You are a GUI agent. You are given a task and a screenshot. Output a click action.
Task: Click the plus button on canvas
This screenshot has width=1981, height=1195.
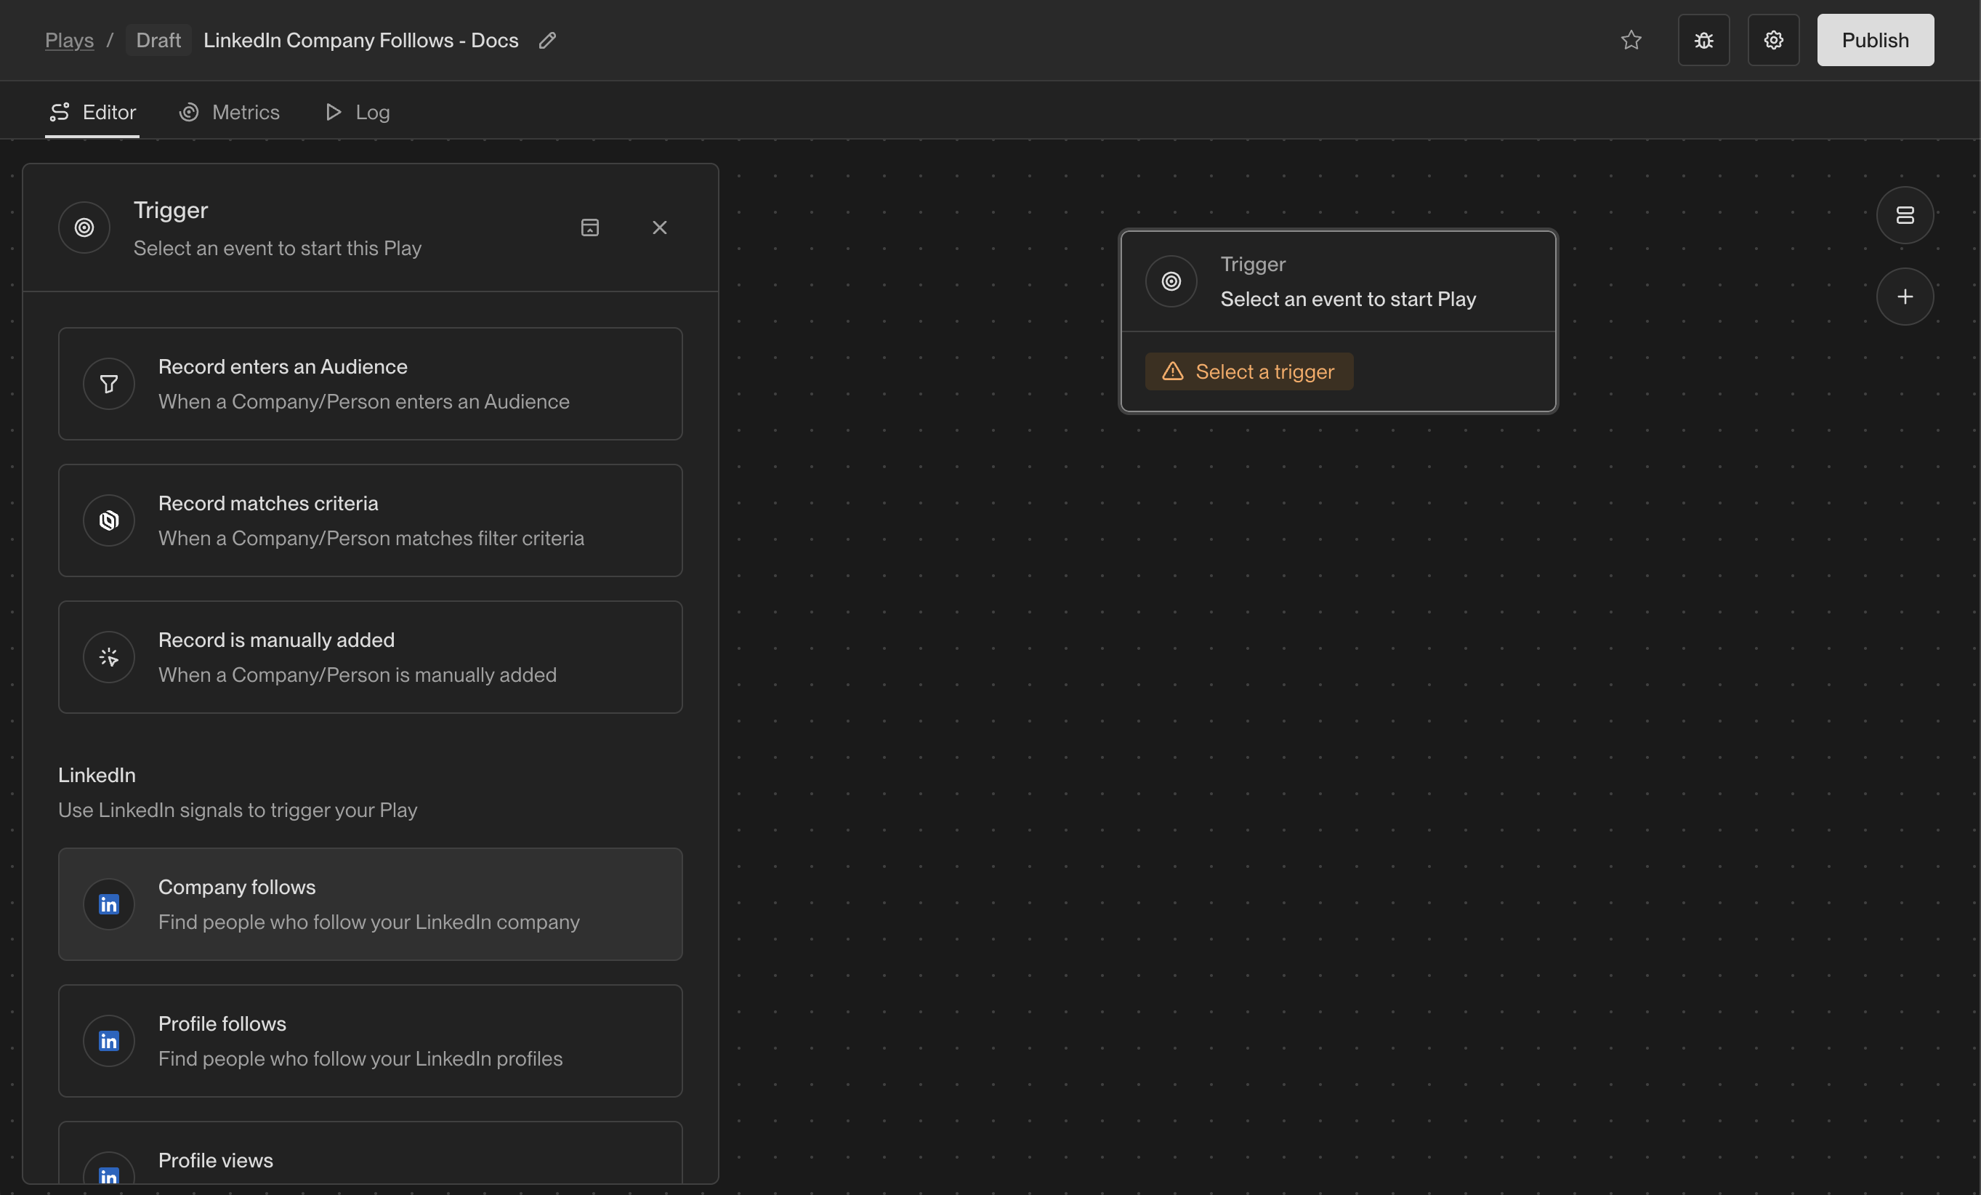point(1904,297)
